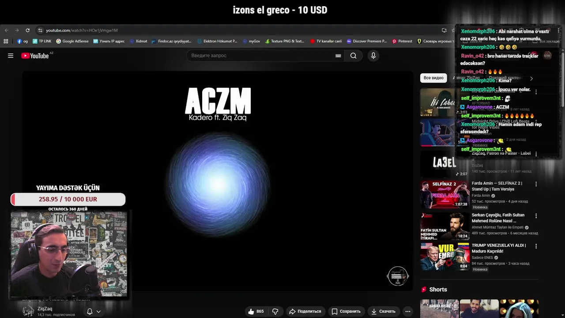Open the Facebook 'og' bookmark

tap(23, 41)
